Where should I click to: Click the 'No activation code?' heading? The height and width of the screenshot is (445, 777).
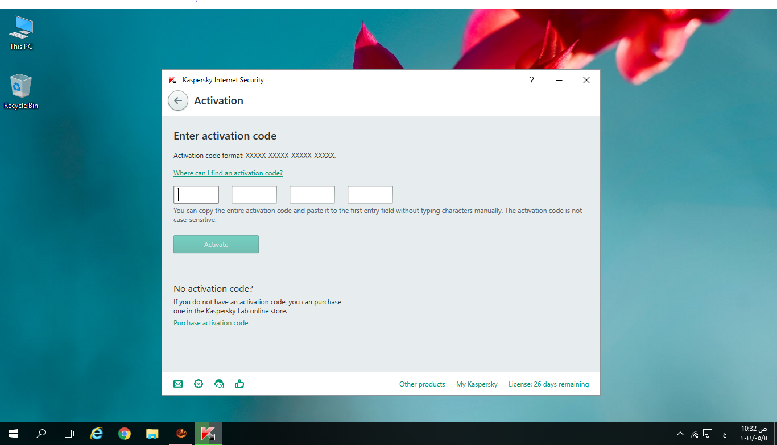click(213, 289)
